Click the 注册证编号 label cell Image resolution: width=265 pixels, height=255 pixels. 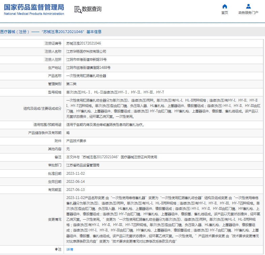point(53,44)
